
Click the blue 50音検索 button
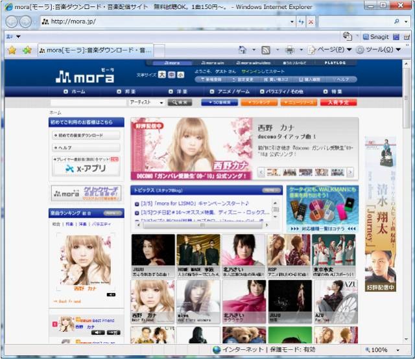pyautogui.click(x=219, y=102)
